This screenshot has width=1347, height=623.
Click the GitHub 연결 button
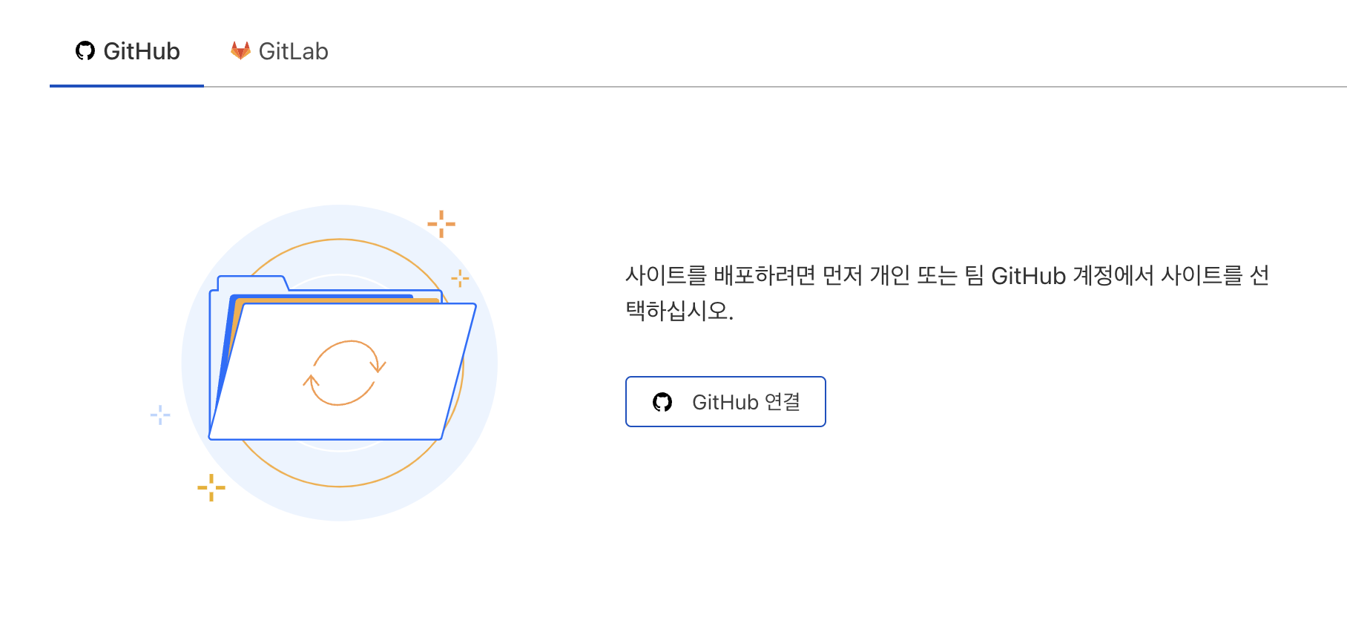click(725, 401)
